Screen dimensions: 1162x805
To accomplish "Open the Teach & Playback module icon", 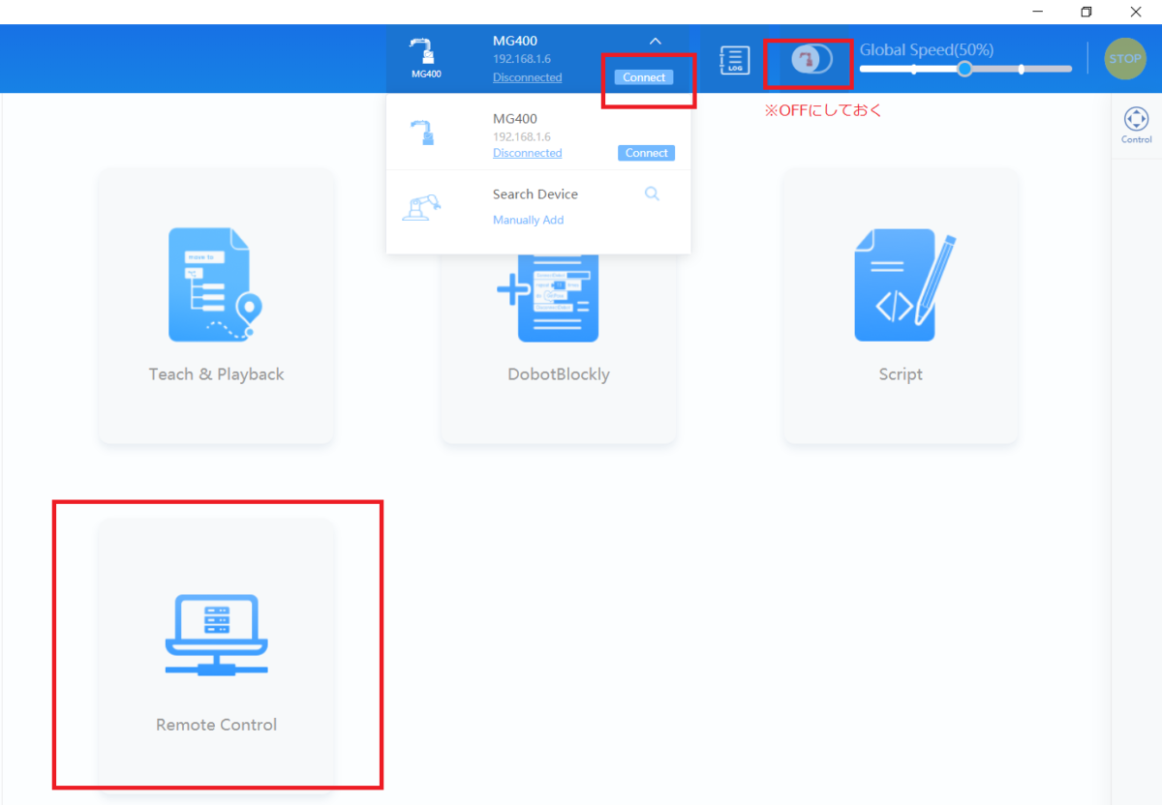I will click(216, 285).
